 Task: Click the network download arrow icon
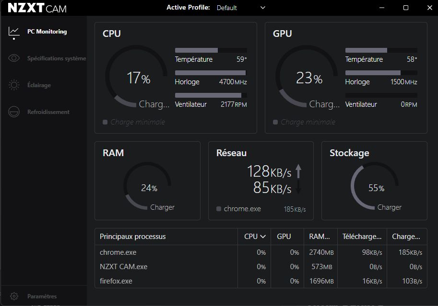click(298, 187)
